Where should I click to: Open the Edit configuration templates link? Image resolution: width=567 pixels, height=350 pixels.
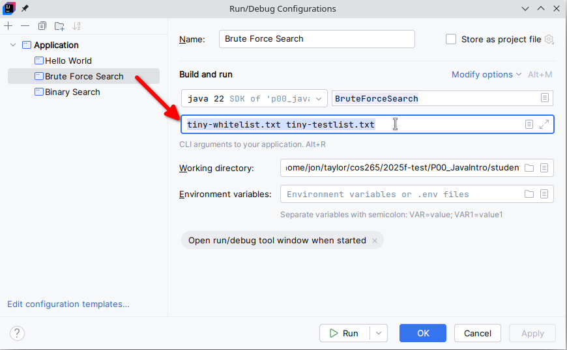[68, 304]
